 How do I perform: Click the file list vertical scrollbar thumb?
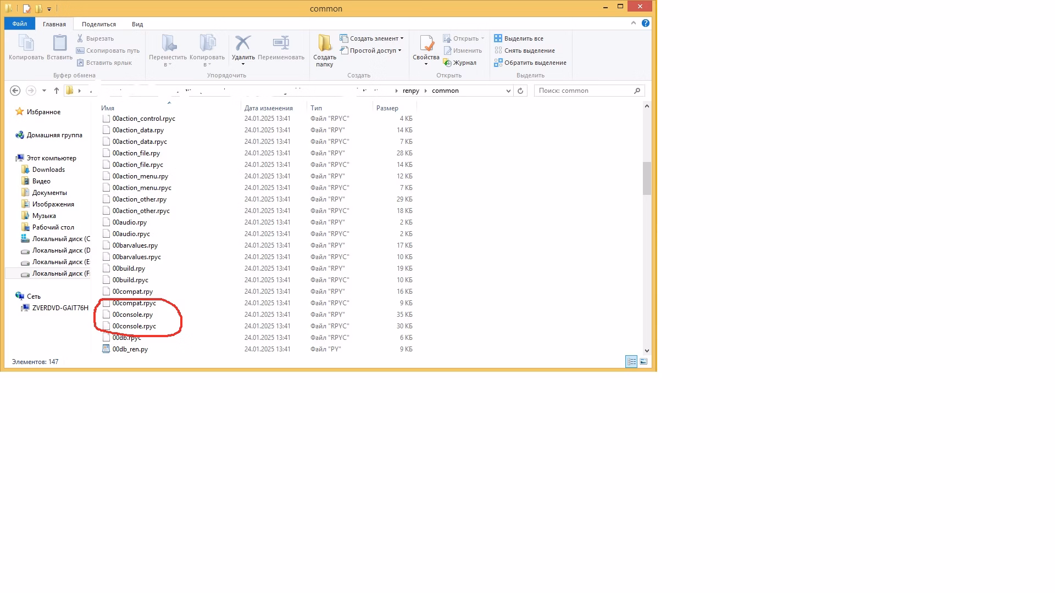(x=647, y=178)
